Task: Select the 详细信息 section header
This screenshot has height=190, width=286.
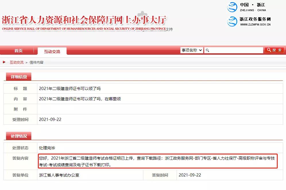Action: tap(19, 77)
